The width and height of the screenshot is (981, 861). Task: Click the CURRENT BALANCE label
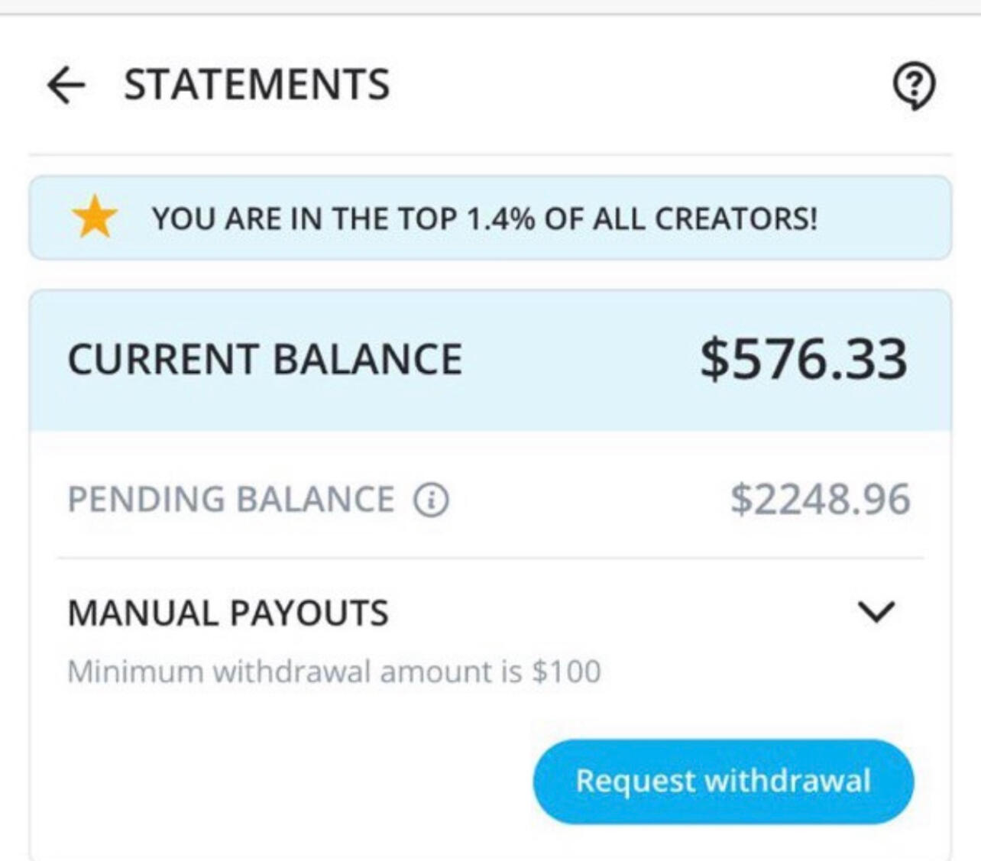pos(264,359)
